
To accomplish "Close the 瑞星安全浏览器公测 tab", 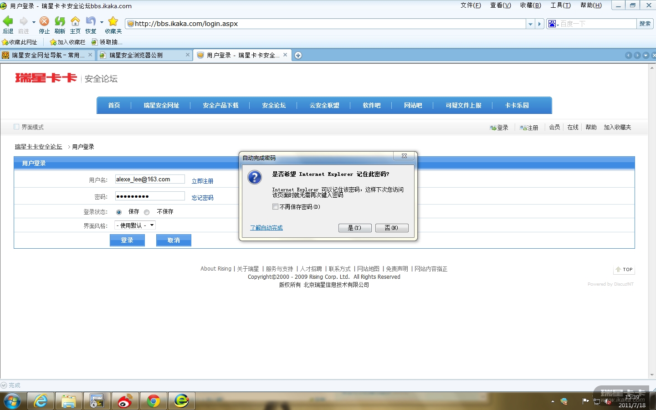I will [x=188, y=55].
